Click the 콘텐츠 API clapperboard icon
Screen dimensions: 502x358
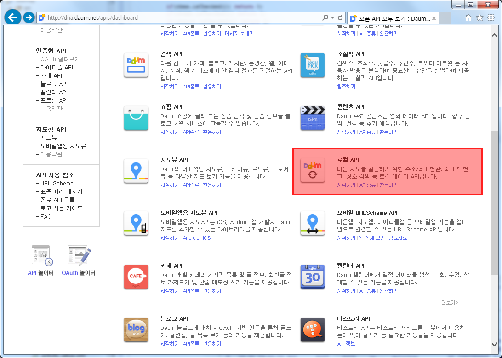313,118
